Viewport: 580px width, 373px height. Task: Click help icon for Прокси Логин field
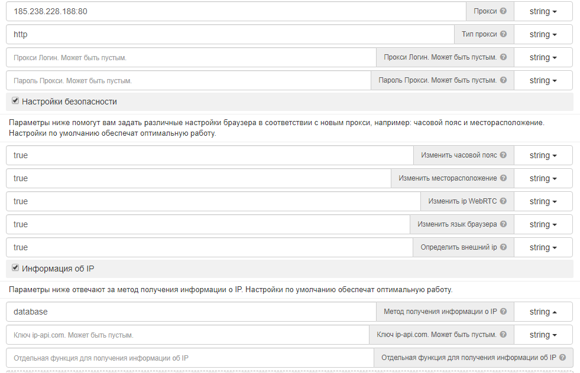pyautogui.click(x=503, y=57)
